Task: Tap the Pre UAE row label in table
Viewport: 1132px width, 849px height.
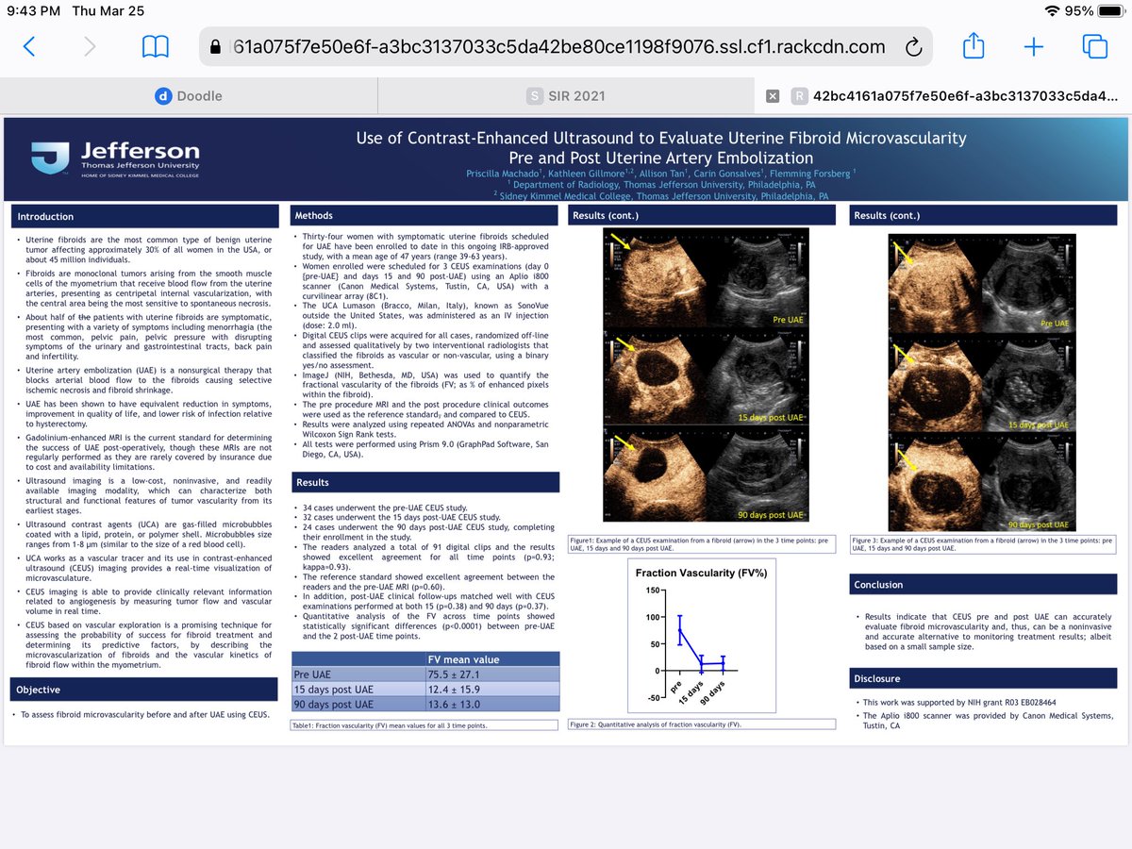Action: click(358, 674)
